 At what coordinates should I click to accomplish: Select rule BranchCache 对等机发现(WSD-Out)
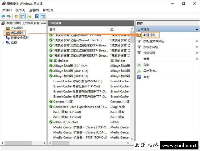pos(78,81)
